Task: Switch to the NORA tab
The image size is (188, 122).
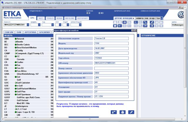Action: click(x=59, y=18)
